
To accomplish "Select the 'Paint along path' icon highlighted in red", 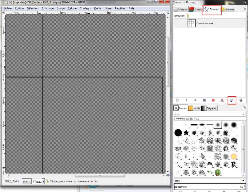I will [x=231, y=100].
